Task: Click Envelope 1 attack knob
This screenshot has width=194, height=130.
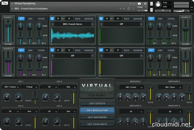Action: tap(120, 96)
